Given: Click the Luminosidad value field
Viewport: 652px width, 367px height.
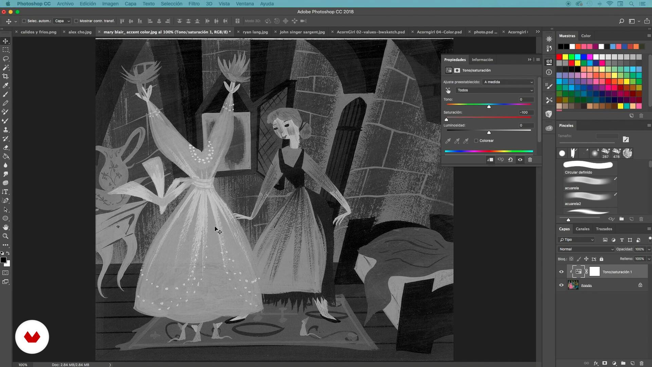Looking at the screenshot, I should pyautogui.click(x=525, y=125).
